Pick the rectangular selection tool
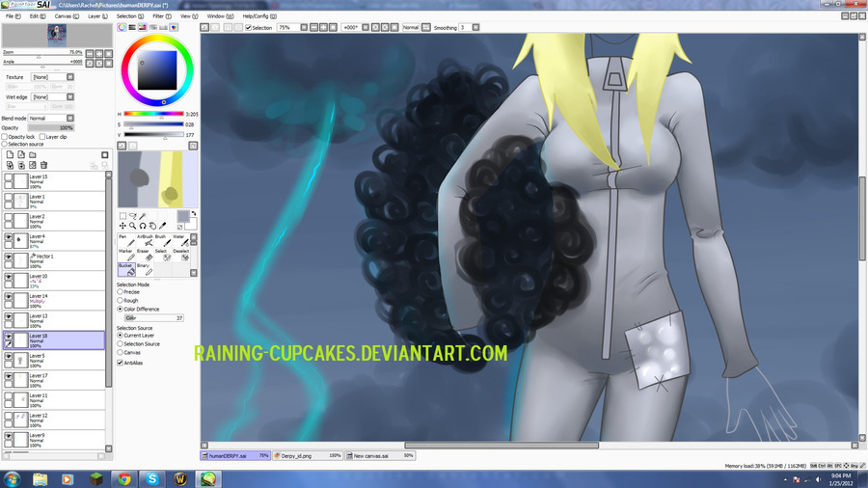 tap(122, 216)
